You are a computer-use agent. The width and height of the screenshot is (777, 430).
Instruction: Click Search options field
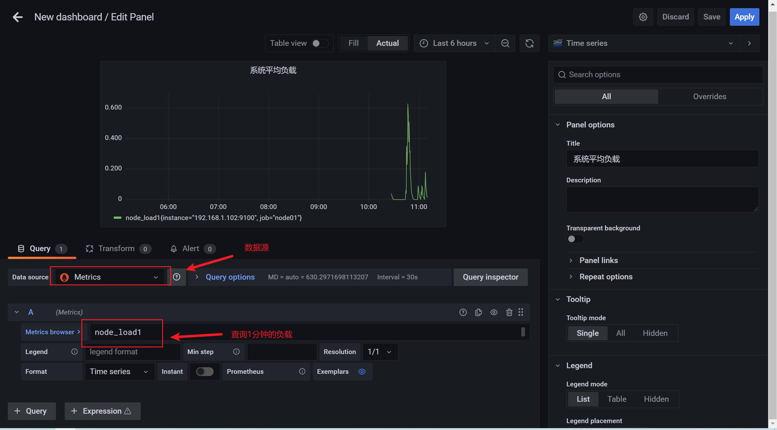pyautogui.click(x=658, y=75)
